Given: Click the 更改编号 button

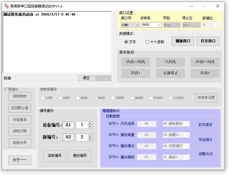Looking at the screenshot, I should (x=80, y=156).
